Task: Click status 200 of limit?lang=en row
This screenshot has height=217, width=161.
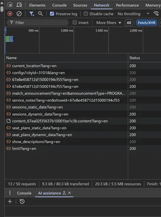Action: coord(133,148)
